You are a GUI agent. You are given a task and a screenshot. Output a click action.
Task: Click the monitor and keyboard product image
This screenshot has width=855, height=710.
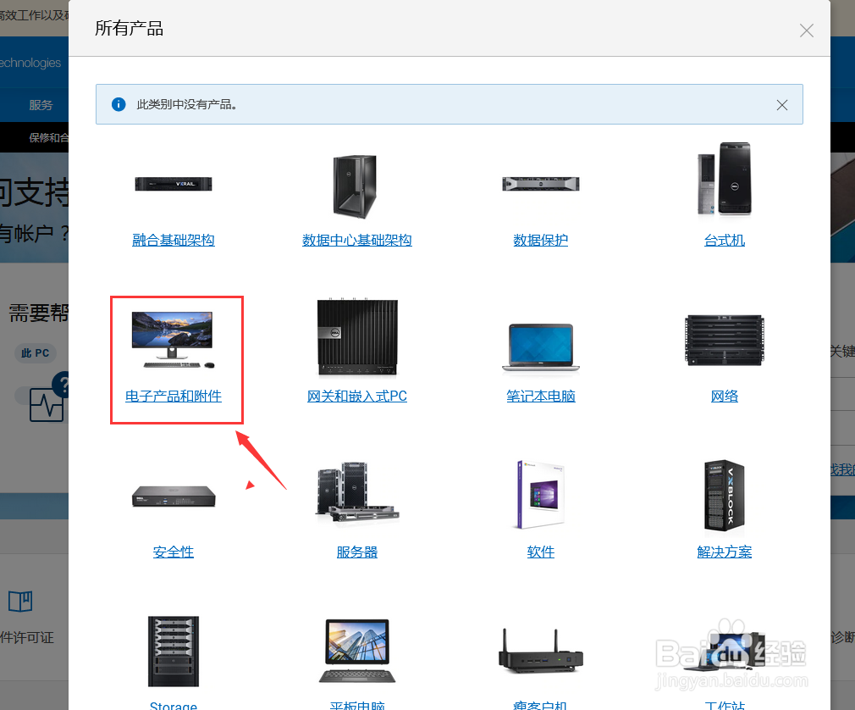click(x=173, y=340)
